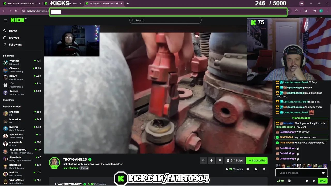Open Browse in sidebar
The image size is (331, 186).
(x=11, y=38)
